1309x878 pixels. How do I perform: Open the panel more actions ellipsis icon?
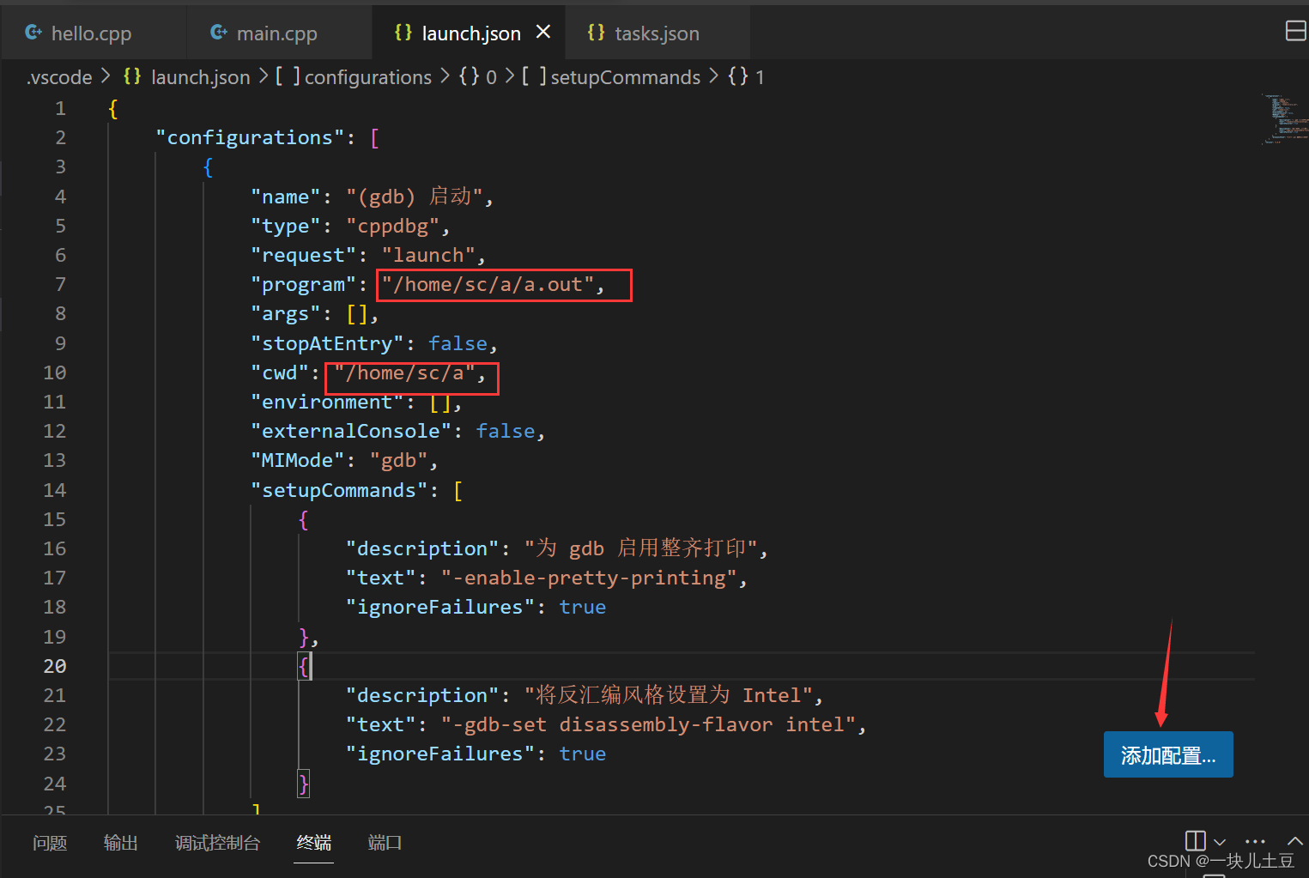[x=1255, y=841]
